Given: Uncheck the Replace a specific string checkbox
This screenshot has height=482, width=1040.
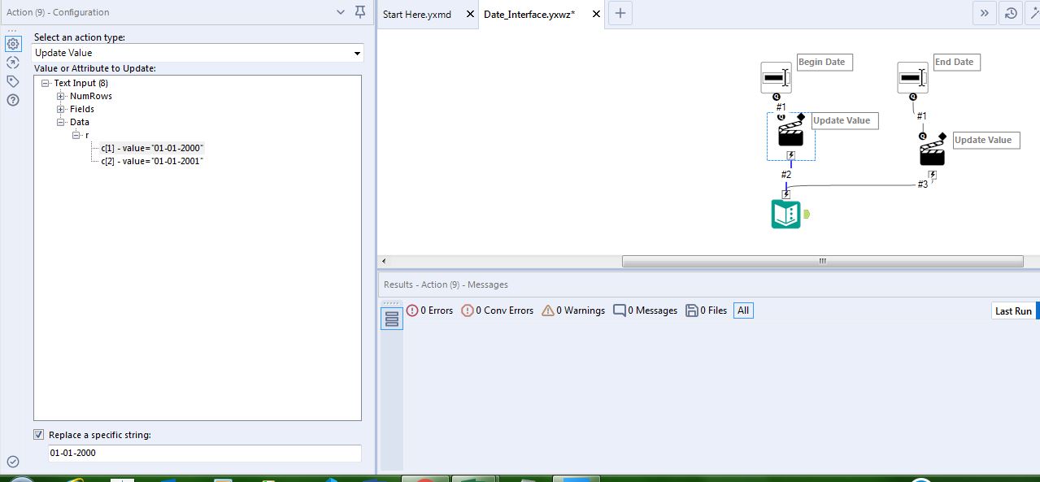Looking at the screenshot, I should (x=38, y=434).
